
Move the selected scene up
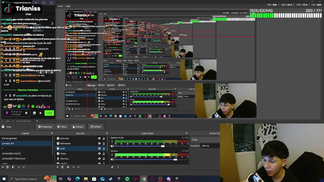click(19, 167)
